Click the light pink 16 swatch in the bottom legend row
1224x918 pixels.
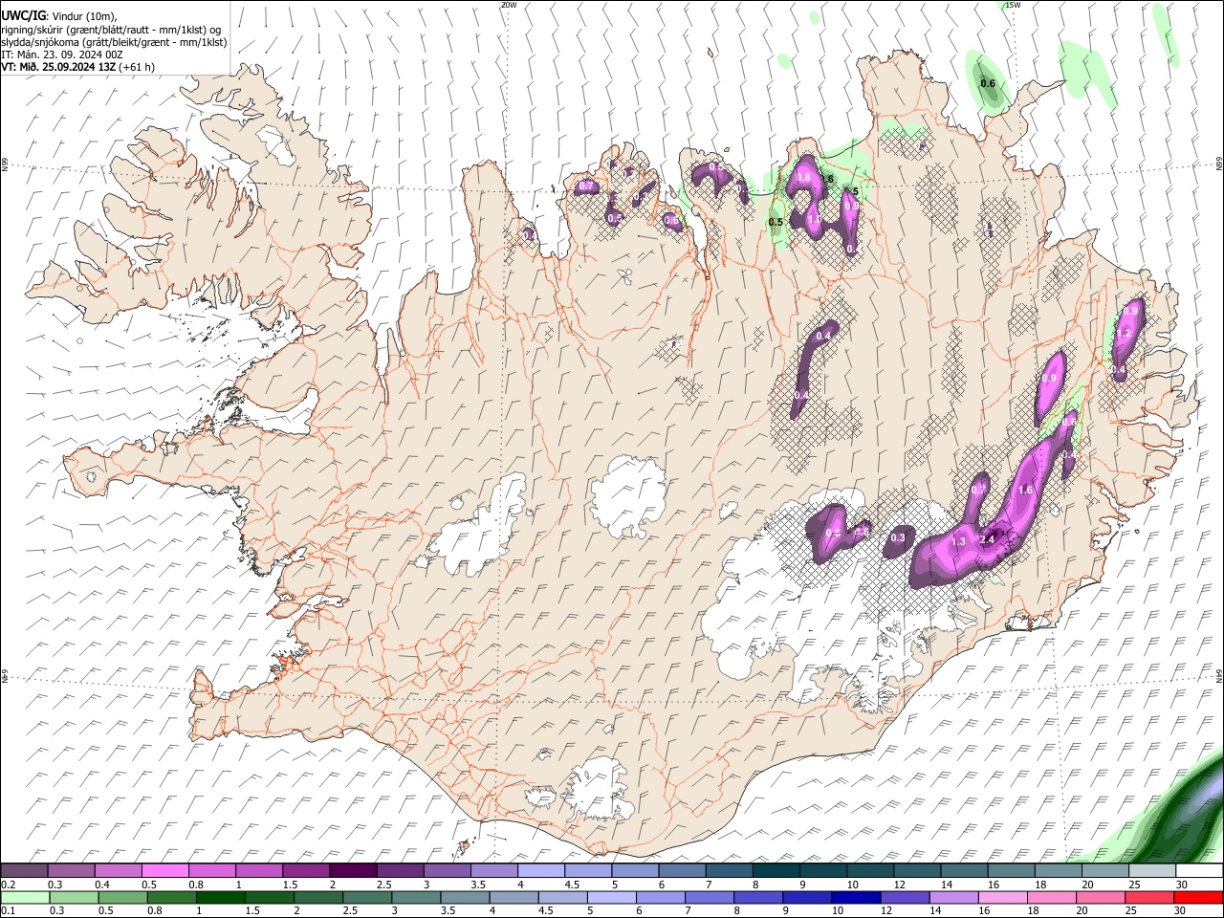coord(1001,897)
